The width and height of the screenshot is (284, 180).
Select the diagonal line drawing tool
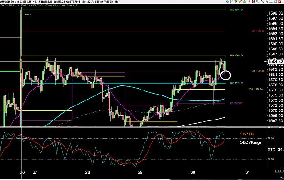tap(262, 2)
